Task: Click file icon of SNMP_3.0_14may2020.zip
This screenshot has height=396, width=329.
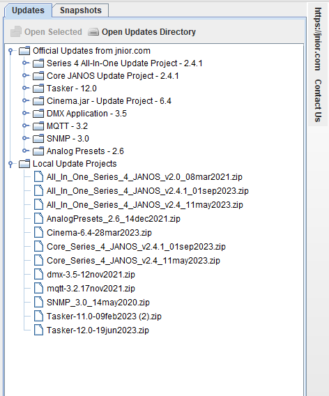Action: click(38, 303)
